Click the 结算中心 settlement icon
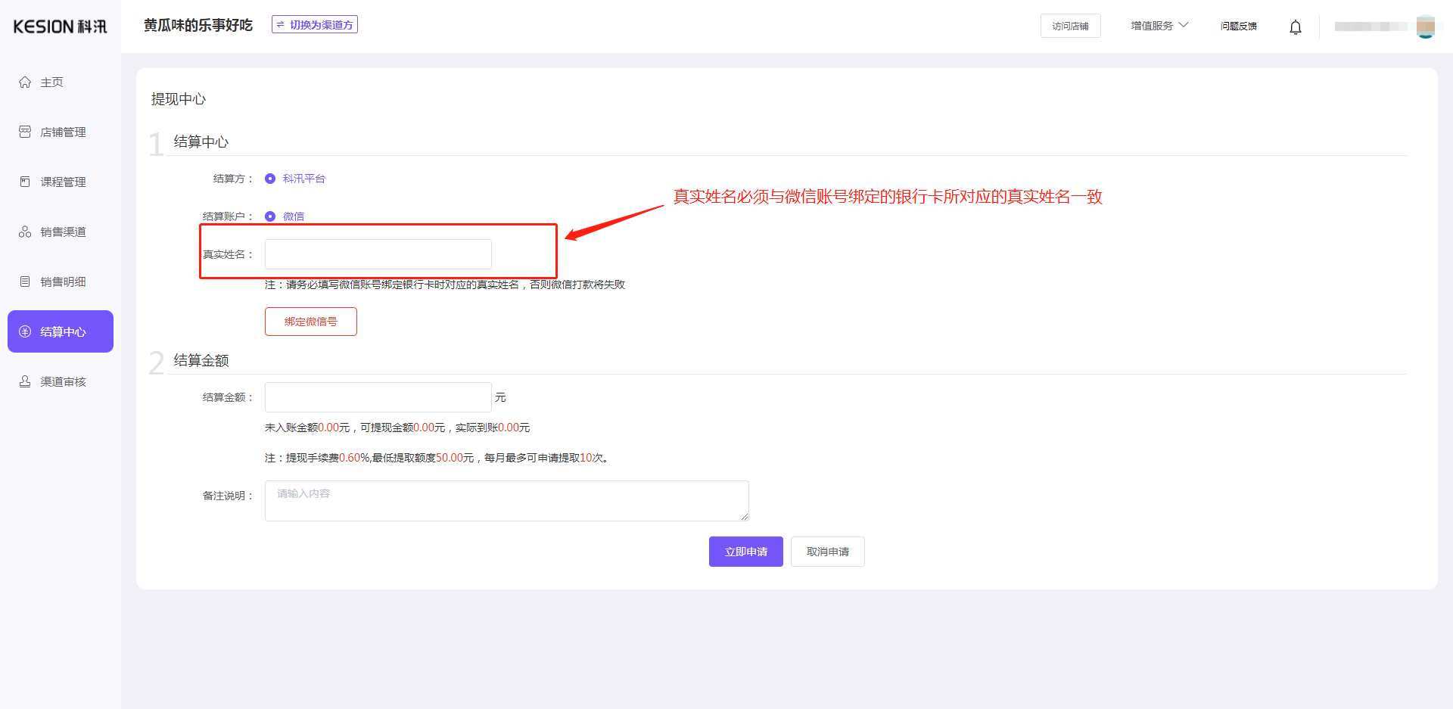The image size is (1453, 709). [25, 331]
